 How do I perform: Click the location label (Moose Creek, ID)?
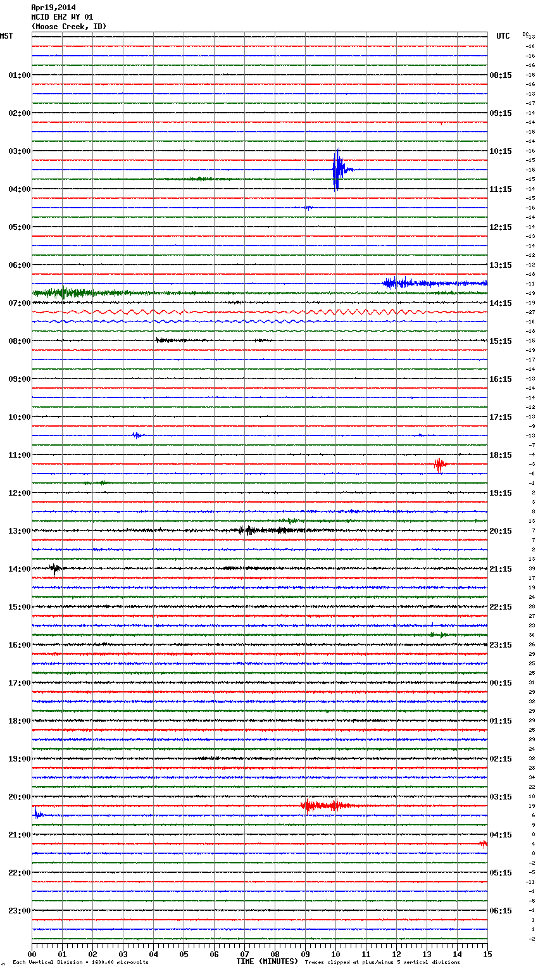pyautogui.click(x=69, y=27)
